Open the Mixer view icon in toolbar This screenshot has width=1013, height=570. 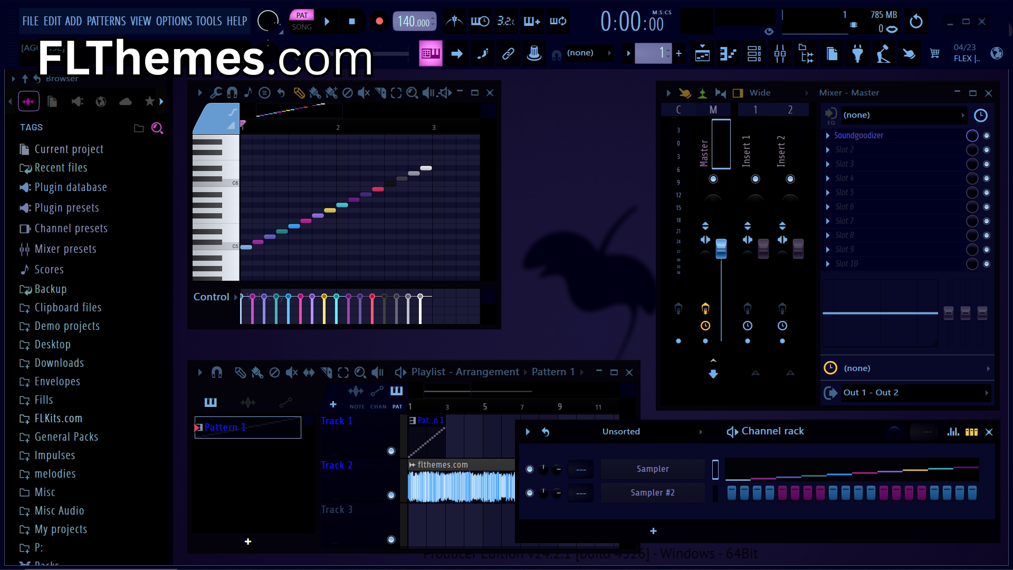coord(780,53)
